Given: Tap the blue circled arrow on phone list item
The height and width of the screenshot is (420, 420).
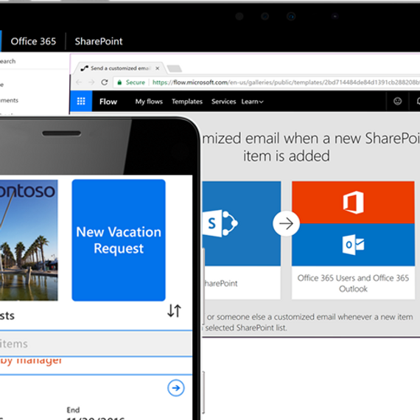Looking at the screenshot, I should 176,388.
